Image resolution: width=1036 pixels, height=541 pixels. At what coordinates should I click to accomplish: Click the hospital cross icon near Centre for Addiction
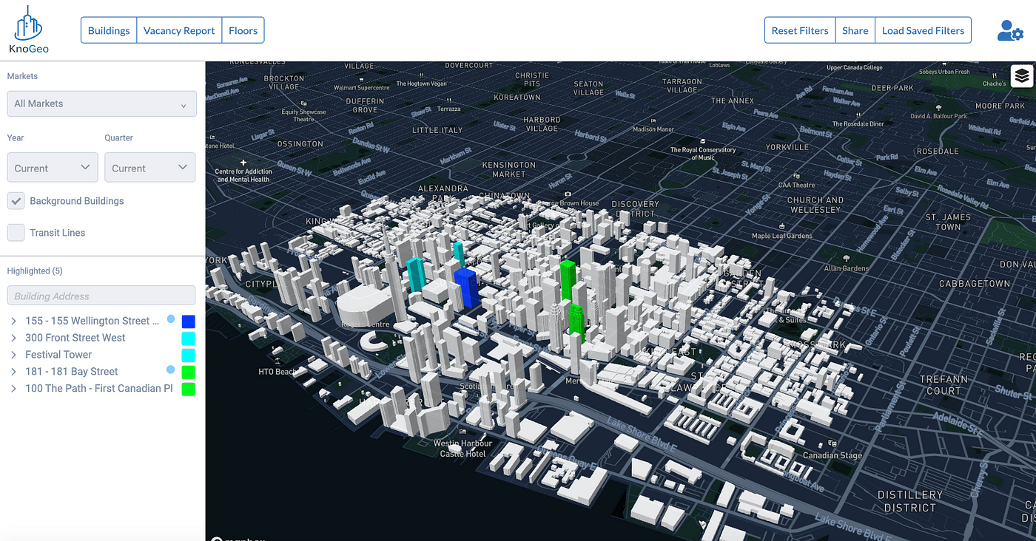click(x=243, y=162)
